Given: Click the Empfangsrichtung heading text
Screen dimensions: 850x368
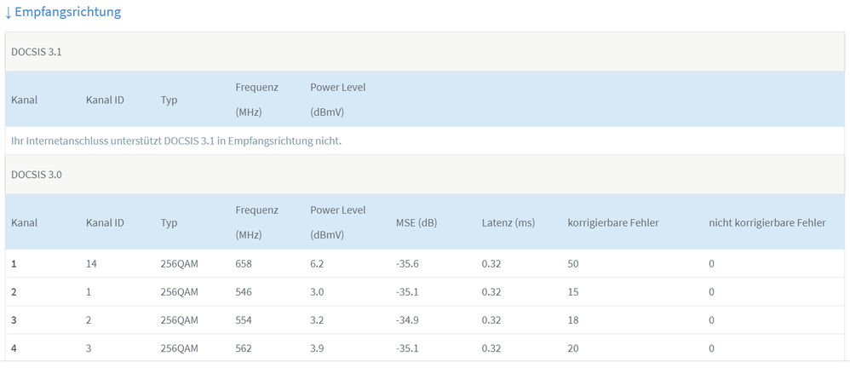Looking at the screenshot, I should coord(68,12).
